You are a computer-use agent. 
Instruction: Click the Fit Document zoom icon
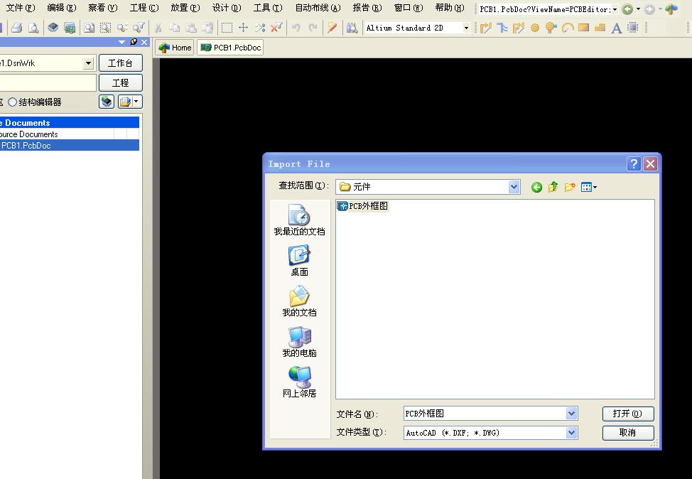click(89, 28)
